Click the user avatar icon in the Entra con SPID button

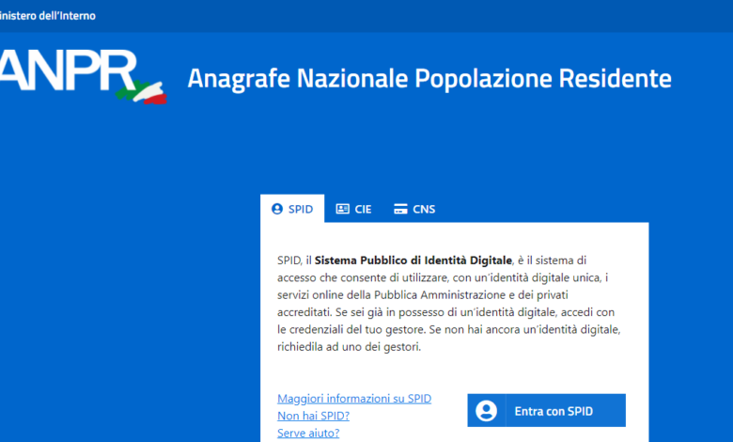click(486, 411)
